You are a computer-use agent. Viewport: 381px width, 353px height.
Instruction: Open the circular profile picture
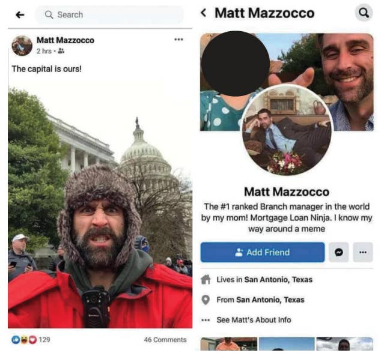[x=287, y=130]
